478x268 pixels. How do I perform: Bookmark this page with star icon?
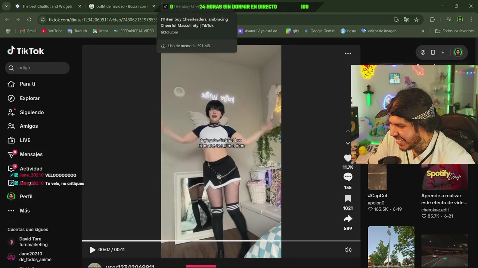416,20
